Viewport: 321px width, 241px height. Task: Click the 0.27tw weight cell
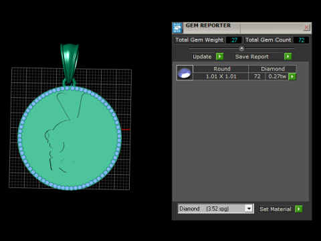click(x=277, y=76)
